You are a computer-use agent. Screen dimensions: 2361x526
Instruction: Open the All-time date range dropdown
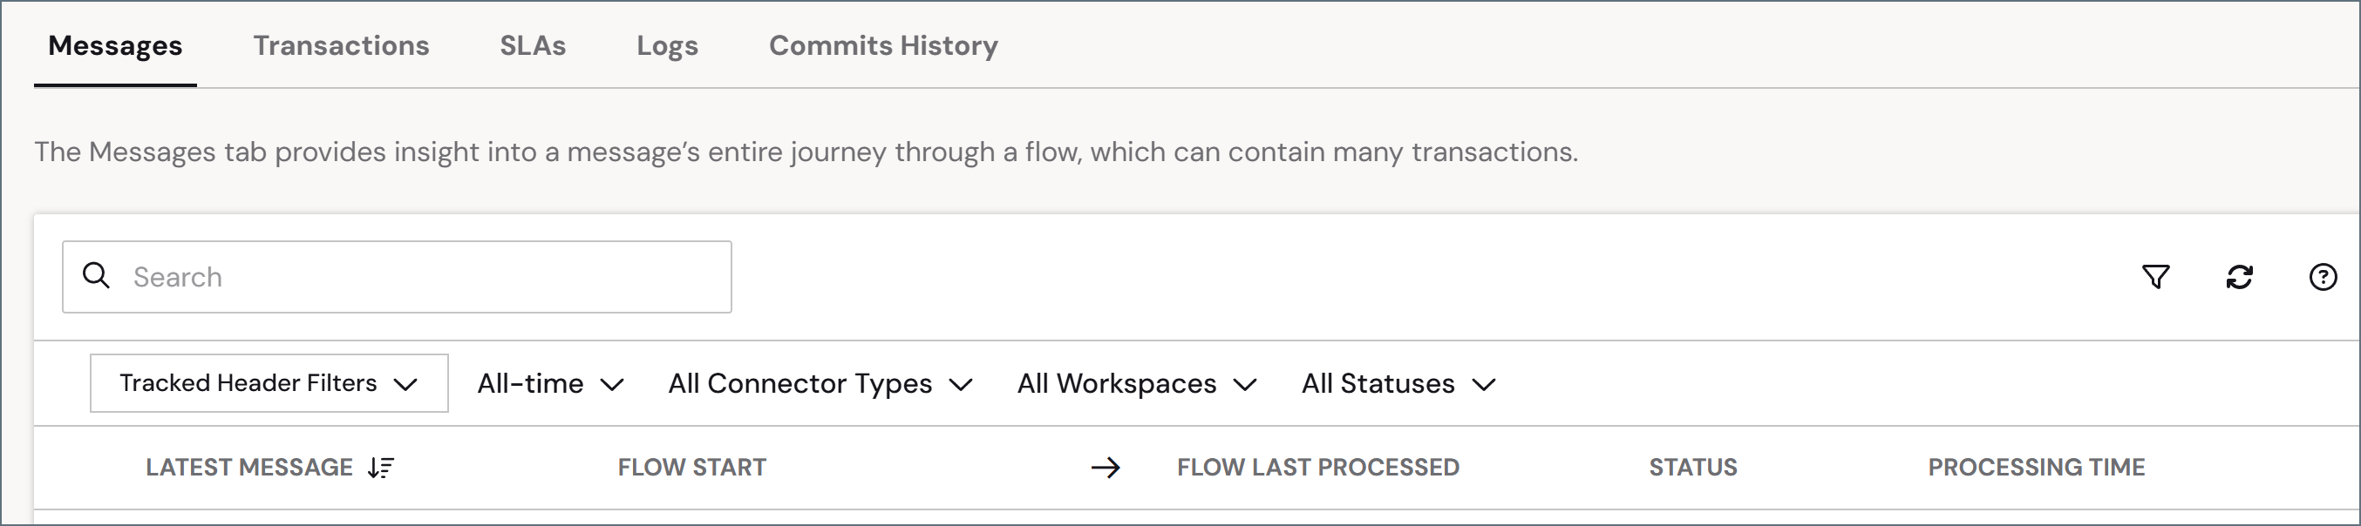pos(550,383)
